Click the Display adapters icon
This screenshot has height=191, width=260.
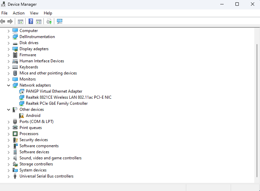click(15, 49)
